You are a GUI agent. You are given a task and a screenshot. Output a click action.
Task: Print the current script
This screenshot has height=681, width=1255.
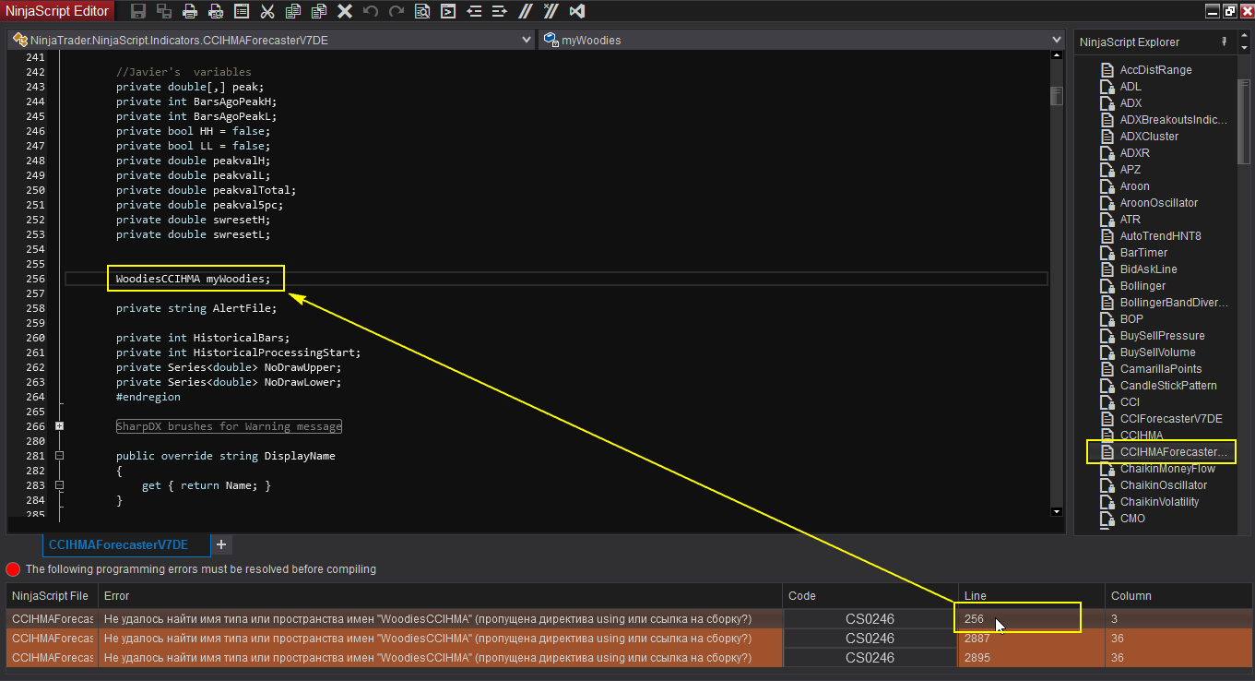pyautogui.click(x=190, y=11)
